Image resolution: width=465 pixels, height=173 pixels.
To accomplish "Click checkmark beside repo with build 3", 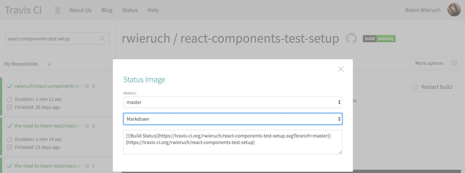I will pyautogui.click(x=10, y=126).
